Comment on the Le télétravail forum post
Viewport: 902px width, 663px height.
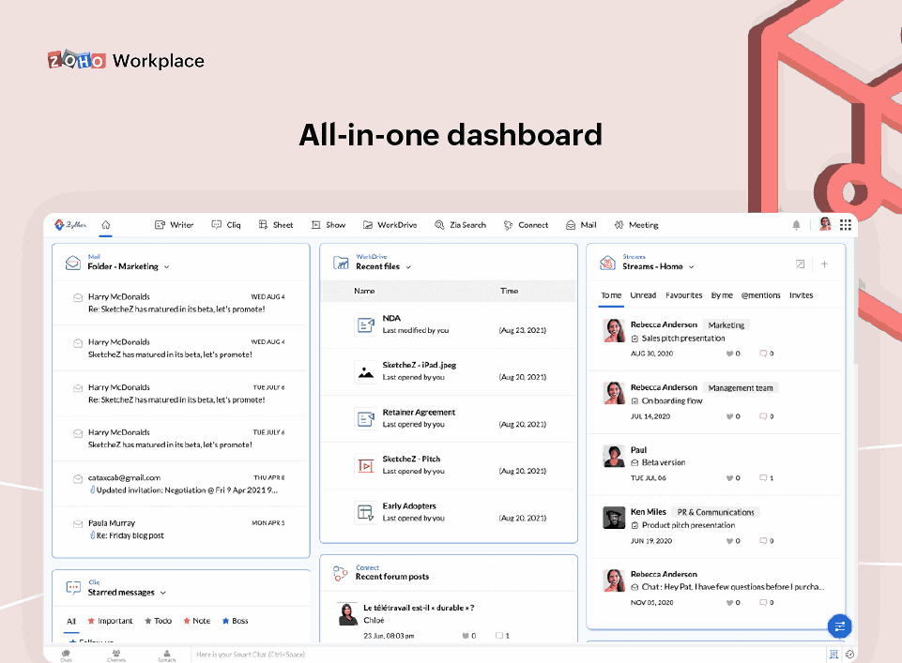point(499,636)
